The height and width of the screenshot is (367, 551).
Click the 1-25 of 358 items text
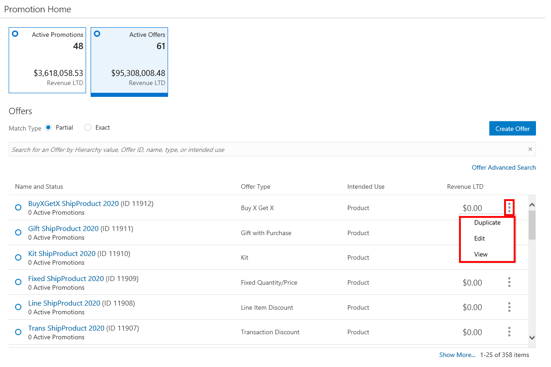(x=505, y=355)
